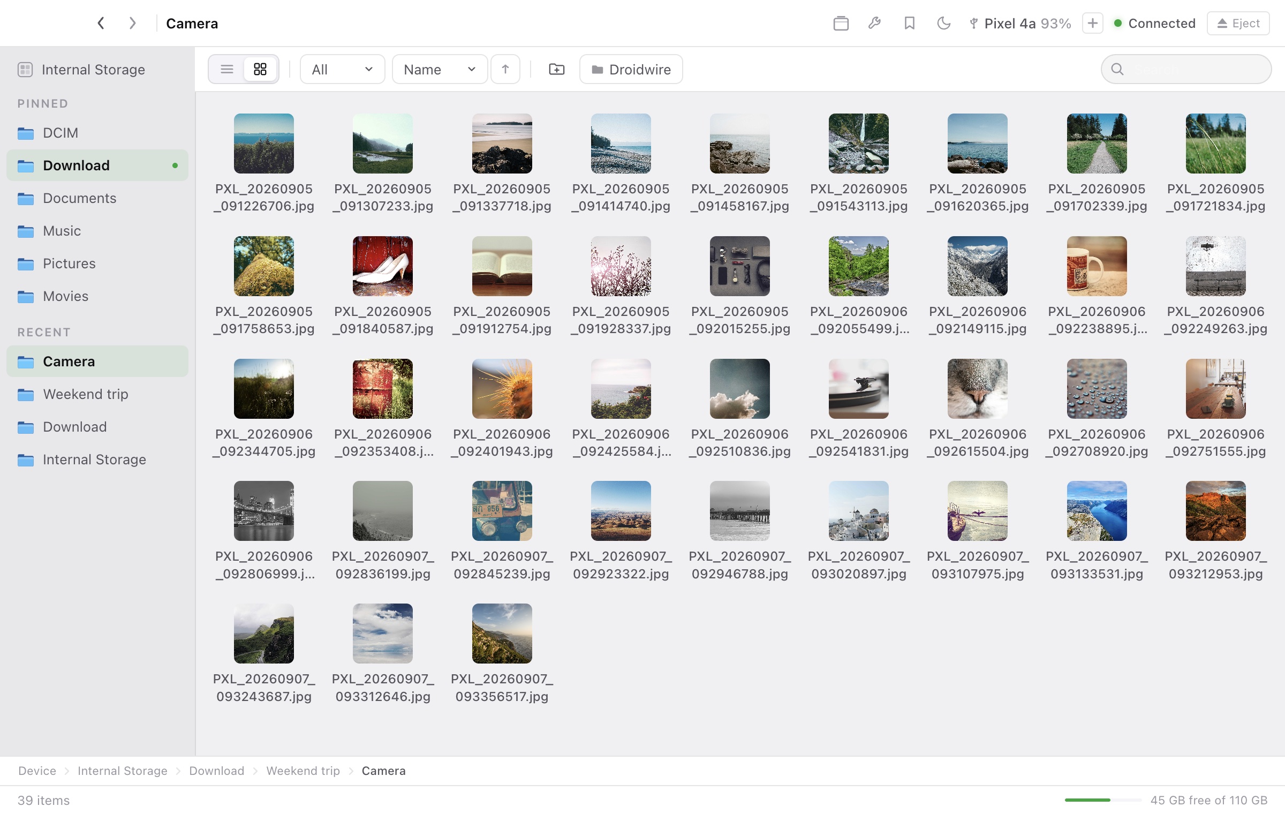Select thumbnail PXL_20260907_093133531.jpg fjord

(1097, 511)
